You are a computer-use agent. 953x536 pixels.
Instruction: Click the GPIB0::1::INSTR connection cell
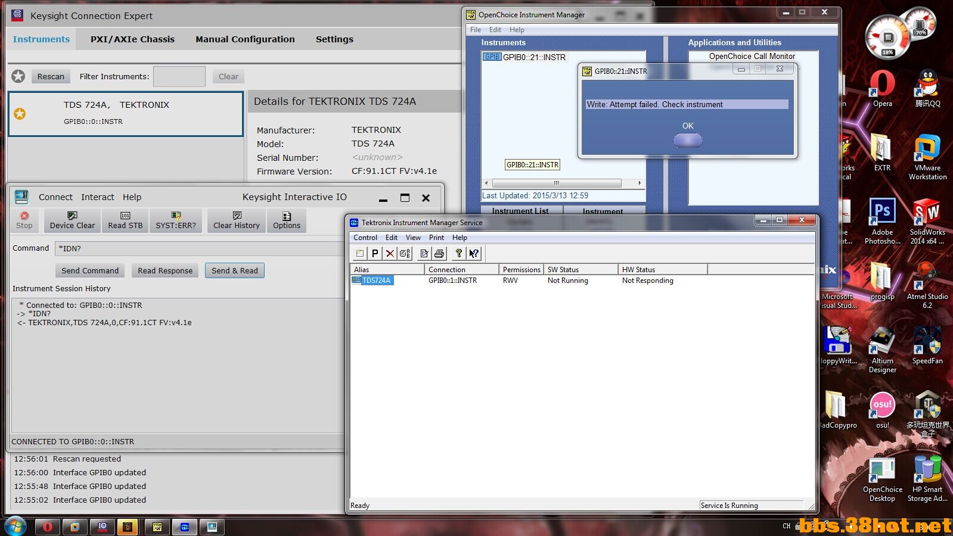click(452, 281)
